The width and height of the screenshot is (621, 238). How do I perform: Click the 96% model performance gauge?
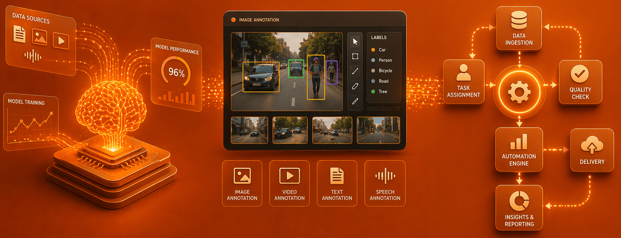point(176,73)
